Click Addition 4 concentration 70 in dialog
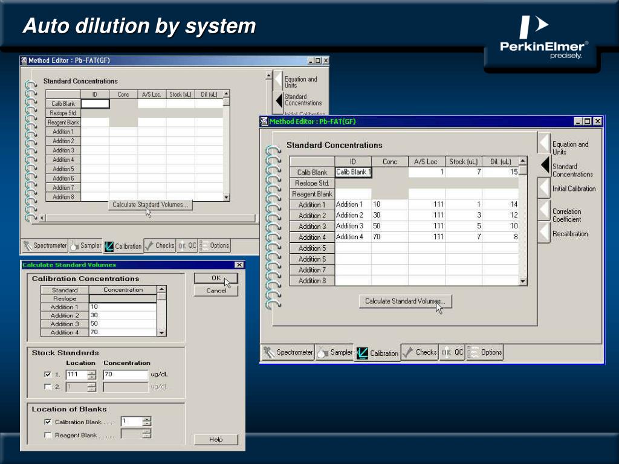619x464 pixels. [123, 332]
